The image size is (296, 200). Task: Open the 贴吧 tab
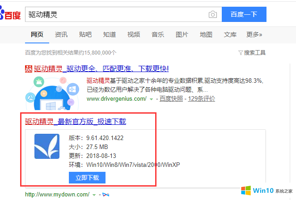pyautogui.click(x=85, y=34)
